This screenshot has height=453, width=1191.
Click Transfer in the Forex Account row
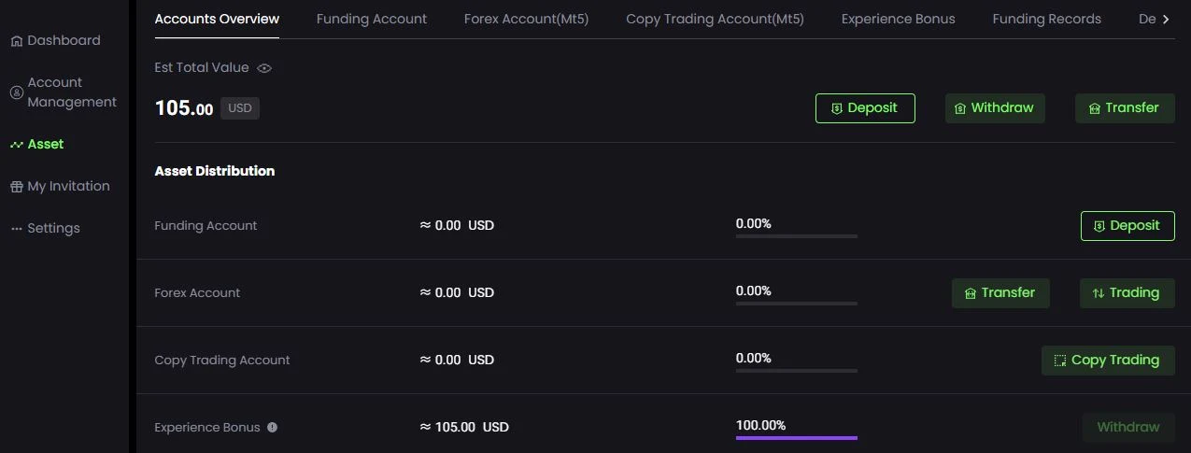(x=1000, y=293)
